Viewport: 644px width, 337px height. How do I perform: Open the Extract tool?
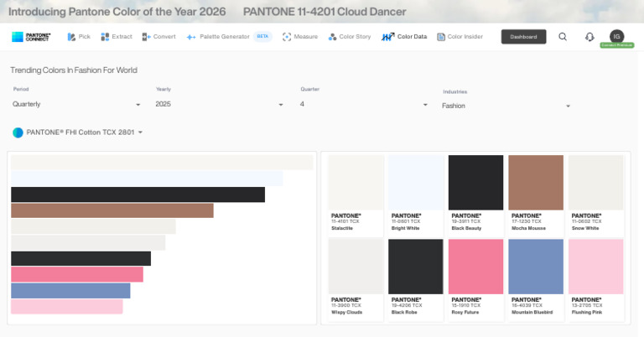click(117, 37)
